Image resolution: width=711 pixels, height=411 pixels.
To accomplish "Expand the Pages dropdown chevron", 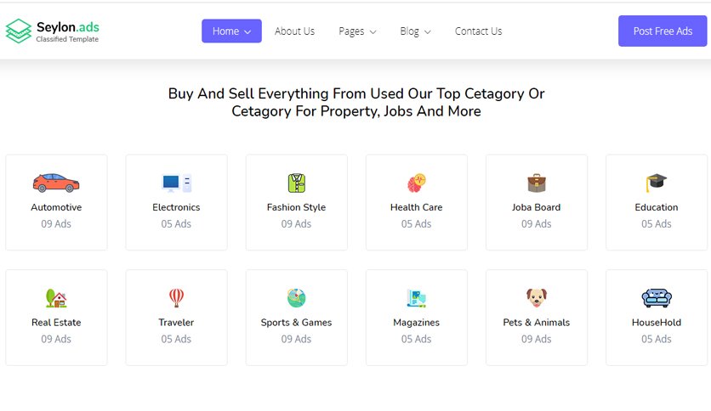I will coord(373,31).
